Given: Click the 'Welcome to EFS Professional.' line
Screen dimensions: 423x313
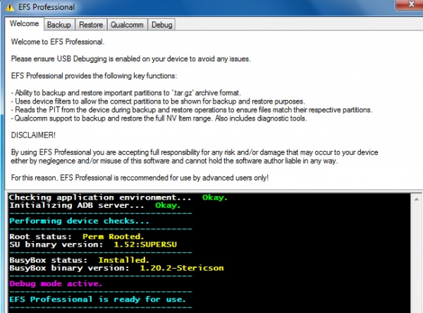Looking at the screenshot, I should tap(58, 42).
